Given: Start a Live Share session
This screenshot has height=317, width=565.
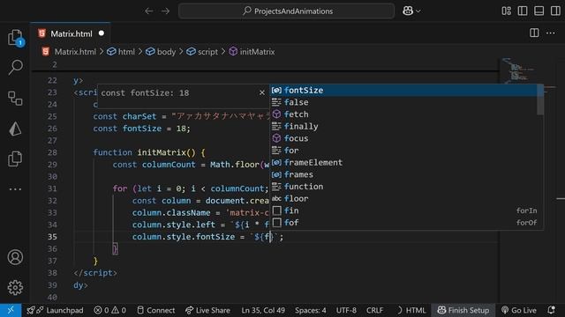Looking at the screenshot, I should [207, 310].
